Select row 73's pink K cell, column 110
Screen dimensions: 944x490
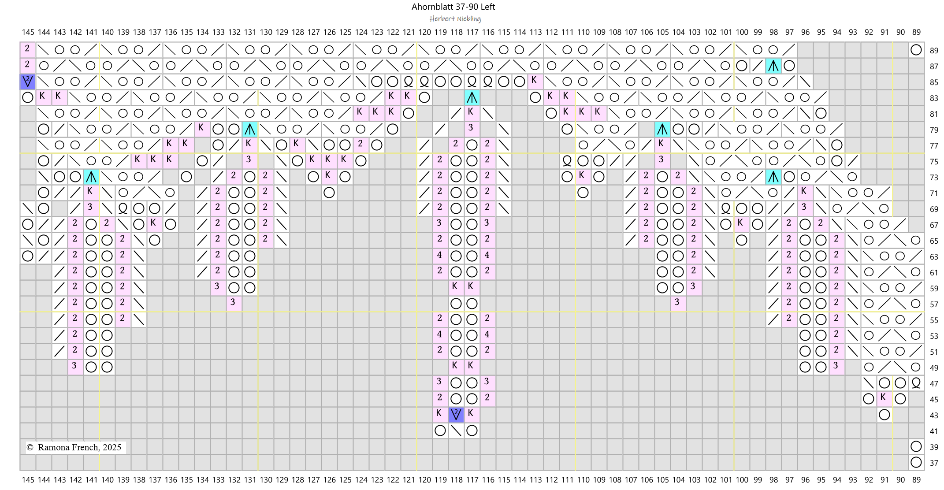point(583,177)
